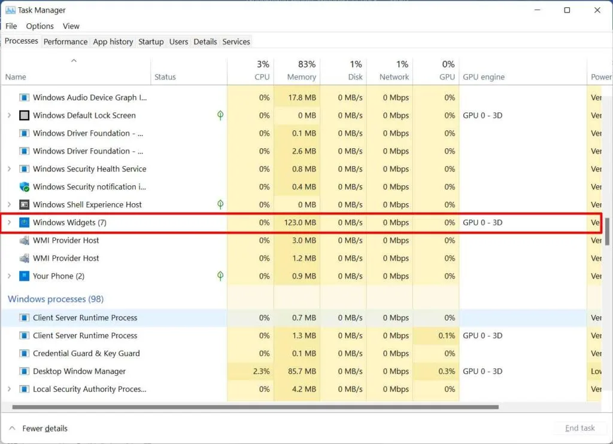Open the File menu
This screenshot has height=444, width=613.
pos(11,26)
